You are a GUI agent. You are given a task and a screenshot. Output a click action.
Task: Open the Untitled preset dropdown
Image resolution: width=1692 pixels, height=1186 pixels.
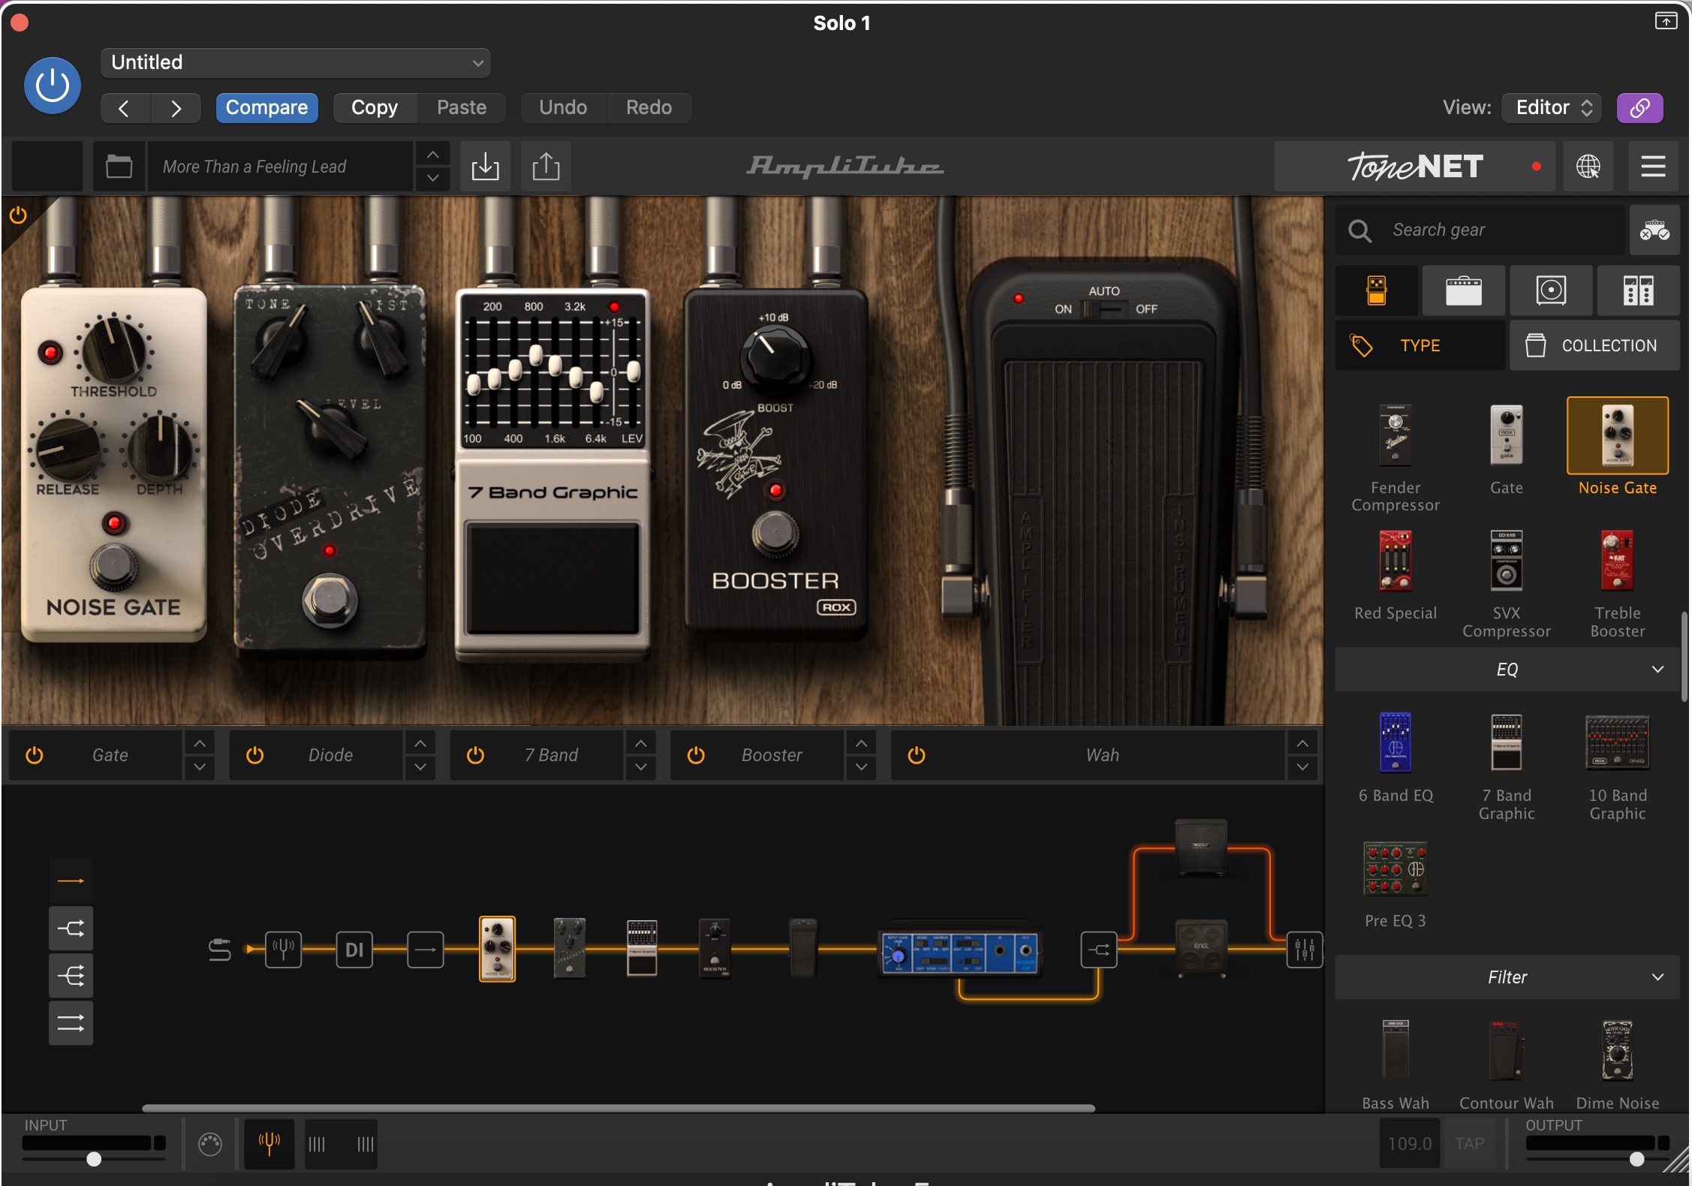point(296,62)
